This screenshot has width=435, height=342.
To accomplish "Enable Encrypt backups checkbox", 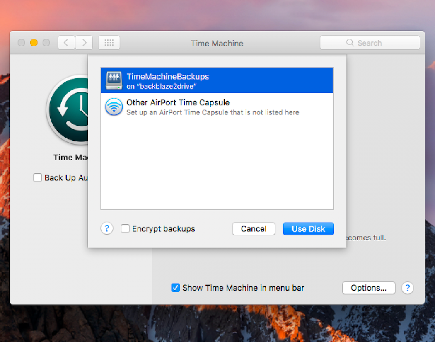I will pos(125,228).
